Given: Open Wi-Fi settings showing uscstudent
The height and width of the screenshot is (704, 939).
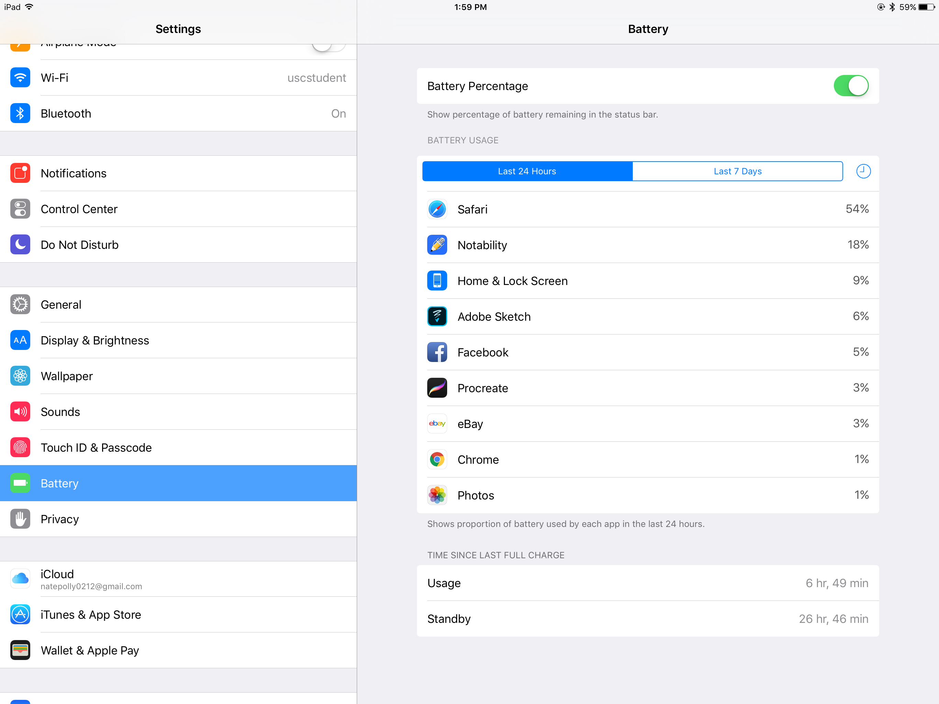Looking at the screenshot, I should (x=178, y=78).
